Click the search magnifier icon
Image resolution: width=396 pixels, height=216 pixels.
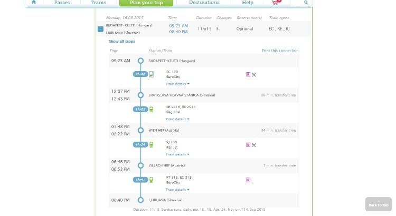point(306,3)
